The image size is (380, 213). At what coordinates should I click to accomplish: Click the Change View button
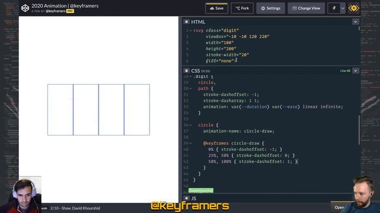coord(306,8)
